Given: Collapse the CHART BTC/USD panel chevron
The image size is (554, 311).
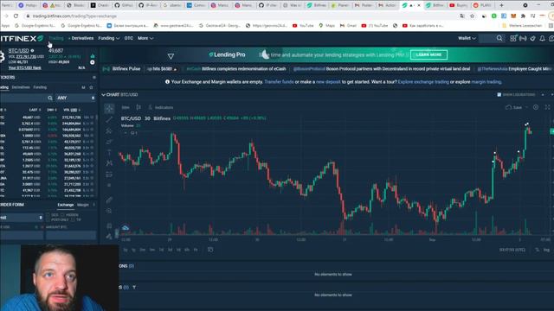Looking at the screenshot, I should click(x=103, y=94).
